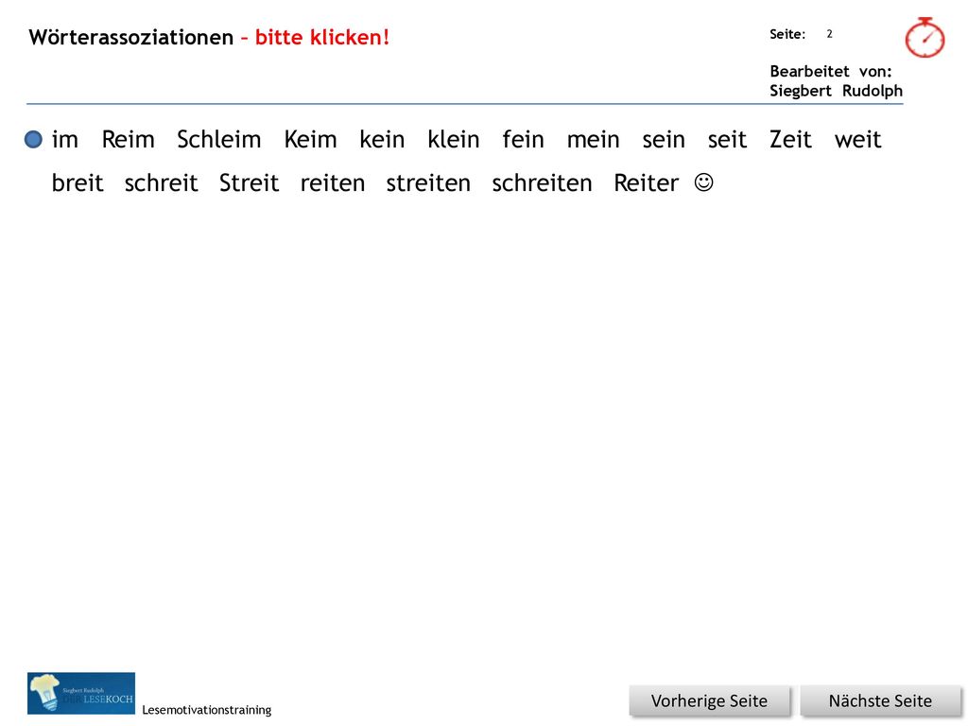Click the word 'breit'

pos(78,182)
